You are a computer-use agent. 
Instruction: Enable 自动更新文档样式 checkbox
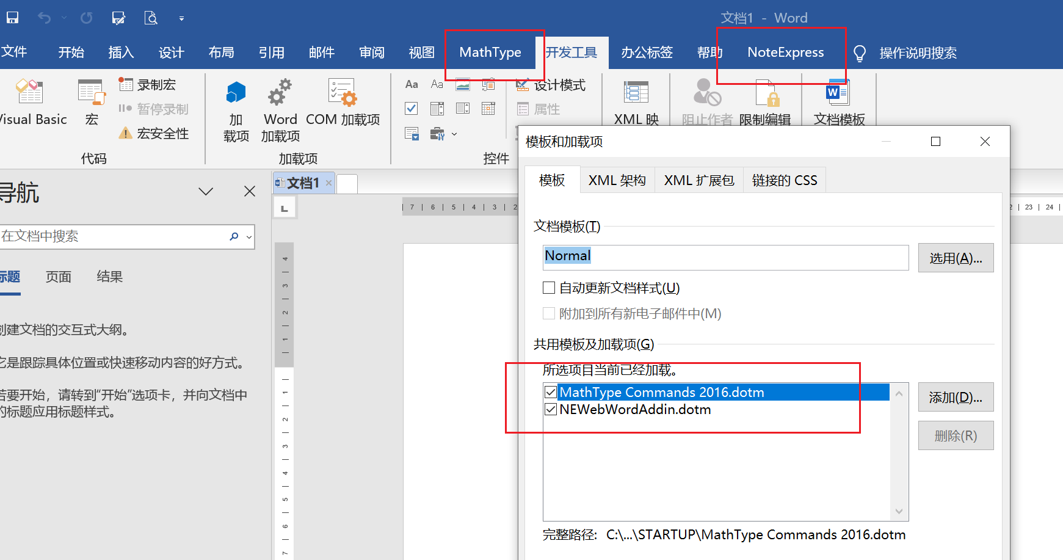click(x=549, y=288)
